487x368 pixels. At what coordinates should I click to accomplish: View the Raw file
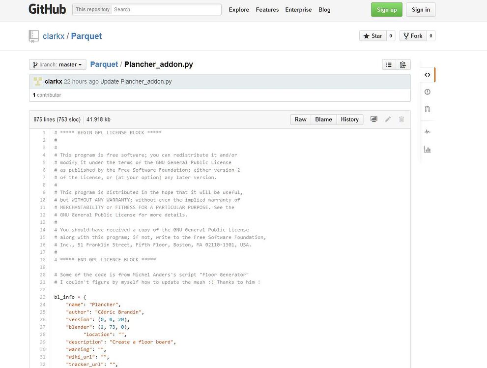tap(301, 120)
